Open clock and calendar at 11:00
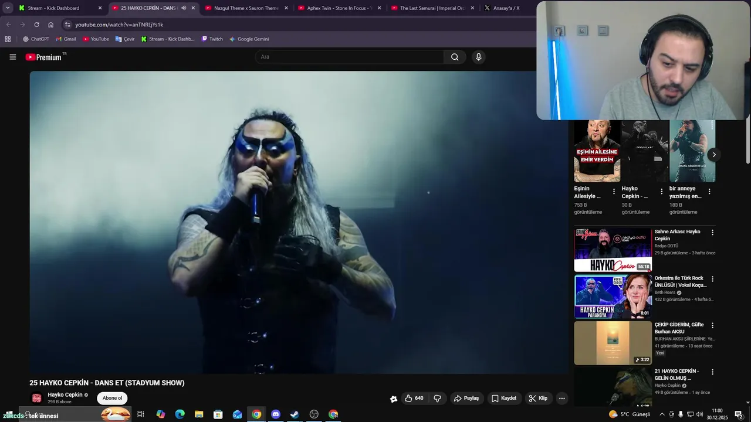Screen dimensions: 751x422 (717, 414)
